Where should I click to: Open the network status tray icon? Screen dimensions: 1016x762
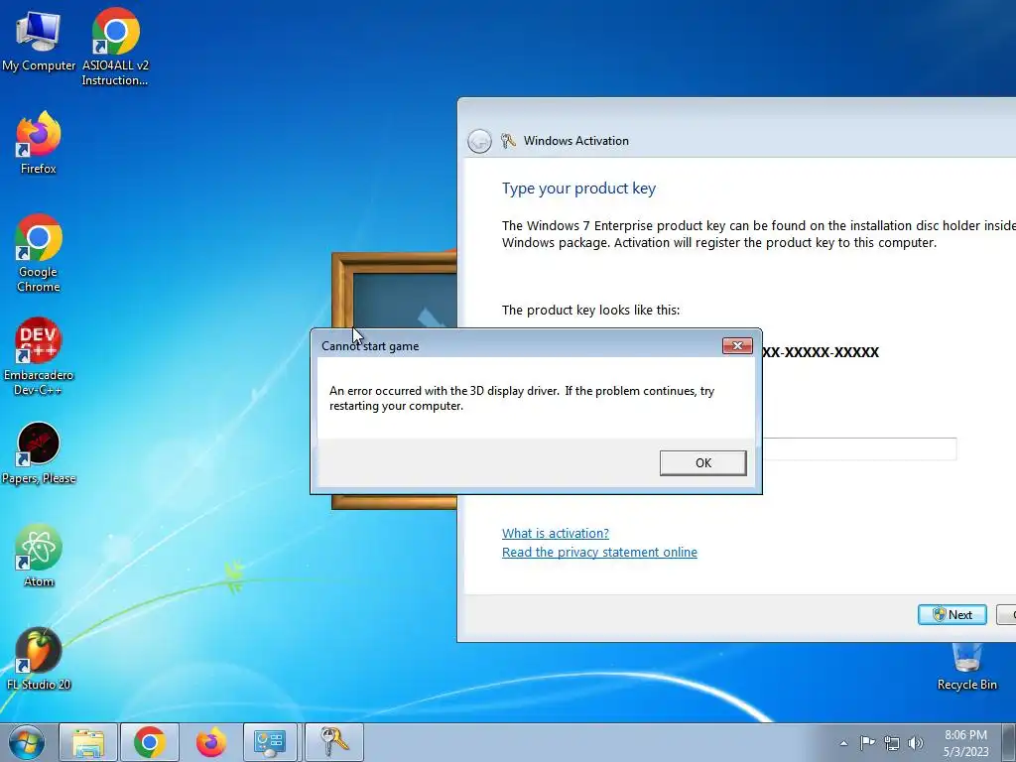click(x=892, y=743)
